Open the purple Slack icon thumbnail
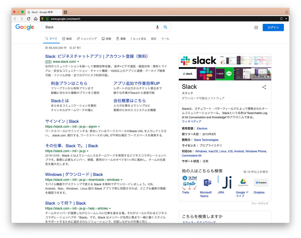The width and height of the screenshot is (301, 238). pos(206,74)
